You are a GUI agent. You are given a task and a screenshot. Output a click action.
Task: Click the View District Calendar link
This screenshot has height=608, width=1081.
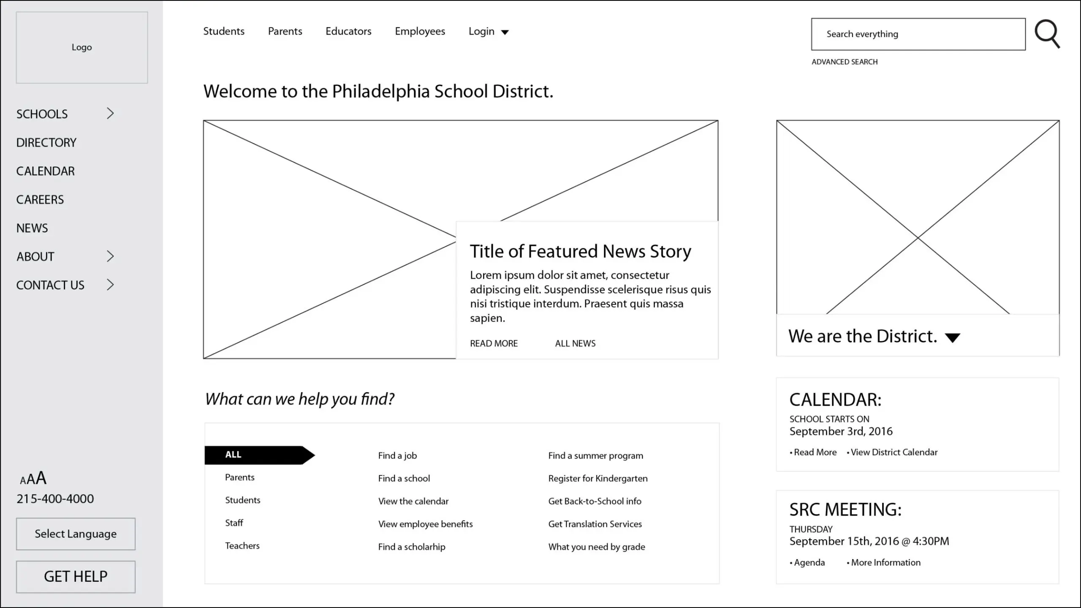(x=894, y=452)
